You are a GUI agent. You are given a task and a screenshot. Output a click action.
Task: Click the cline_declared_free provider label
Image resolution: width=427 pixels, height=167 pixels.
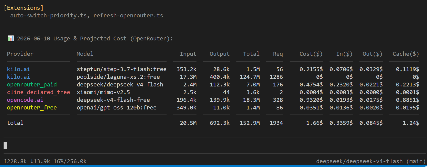tap(38, 92)
